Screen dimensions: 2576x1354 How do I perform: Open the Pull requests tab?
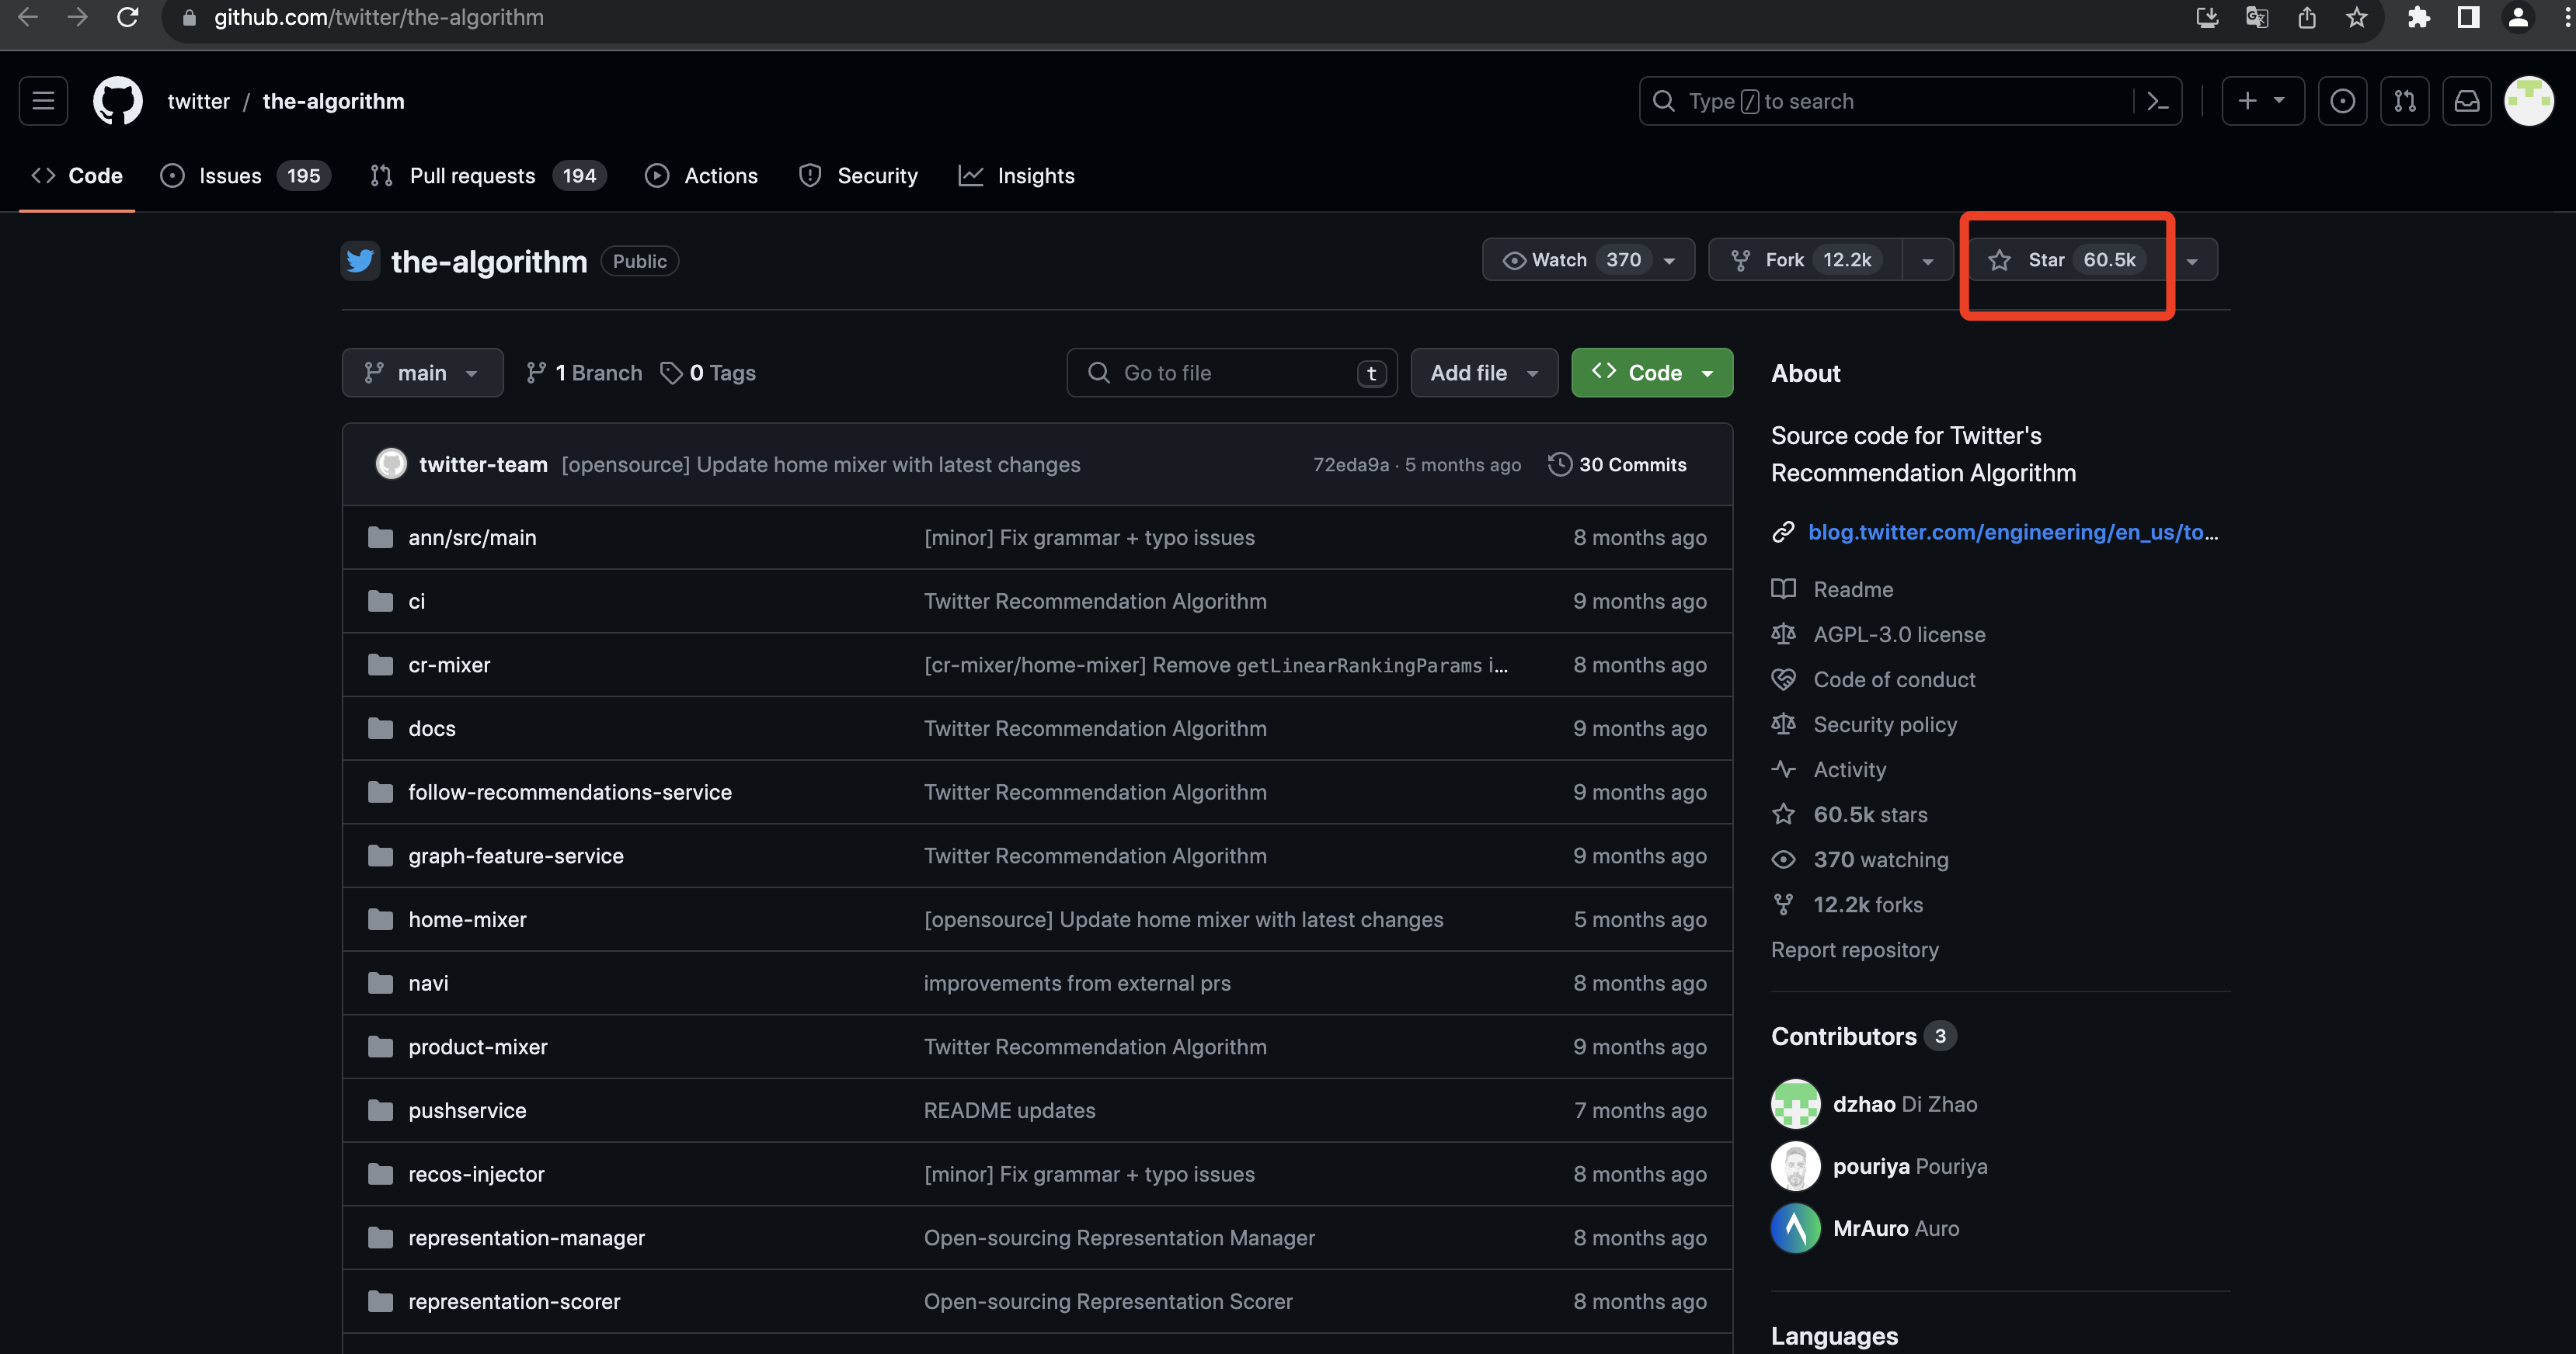point(488,176)
